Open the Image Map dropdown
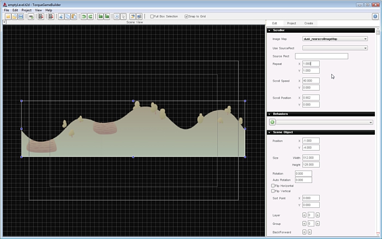 tap(335, 39)
